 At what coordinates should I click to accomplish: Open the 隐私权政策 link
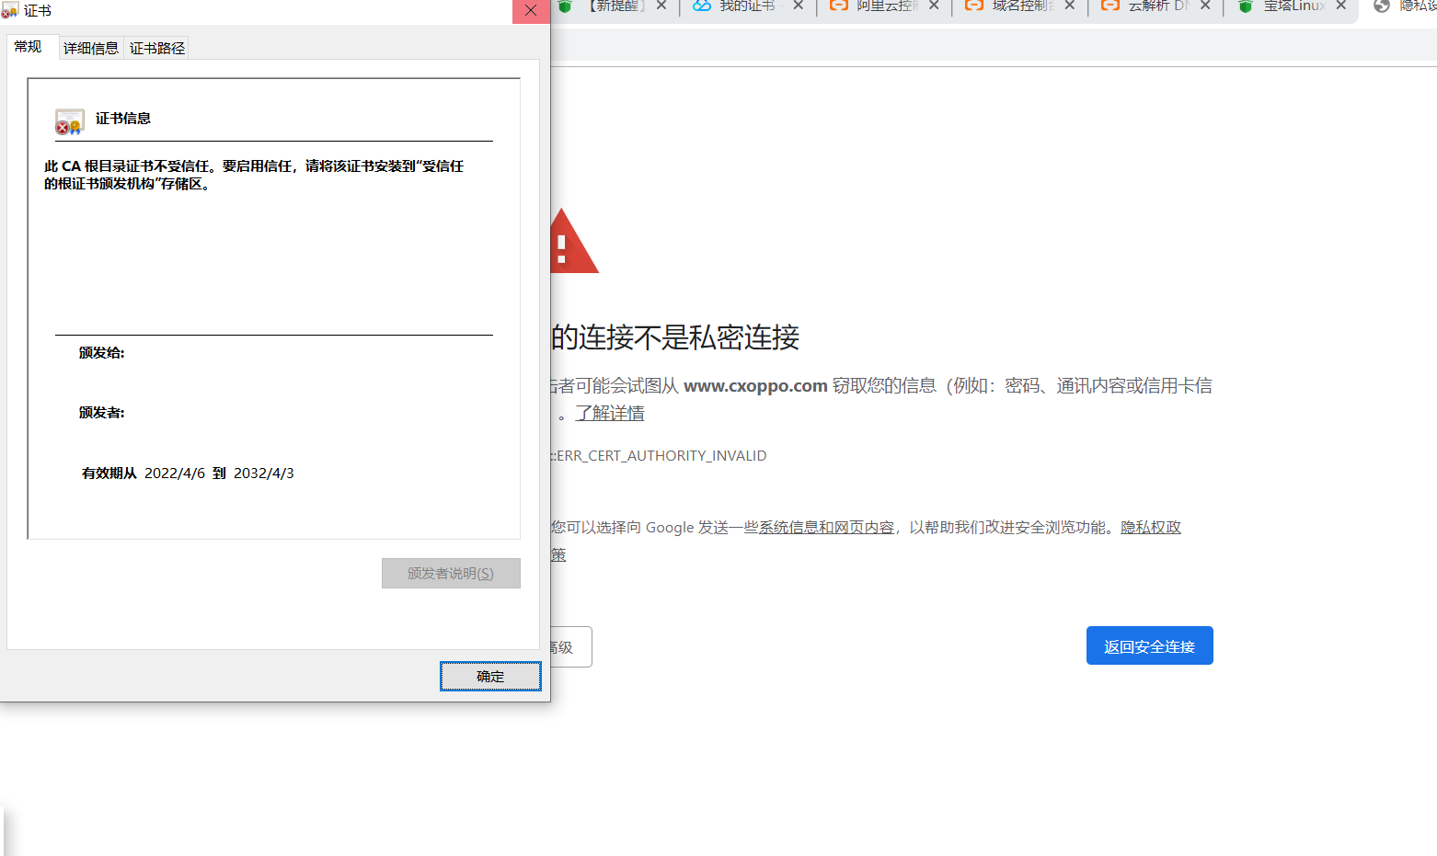pyautogui.click(x=1150, y=527)
